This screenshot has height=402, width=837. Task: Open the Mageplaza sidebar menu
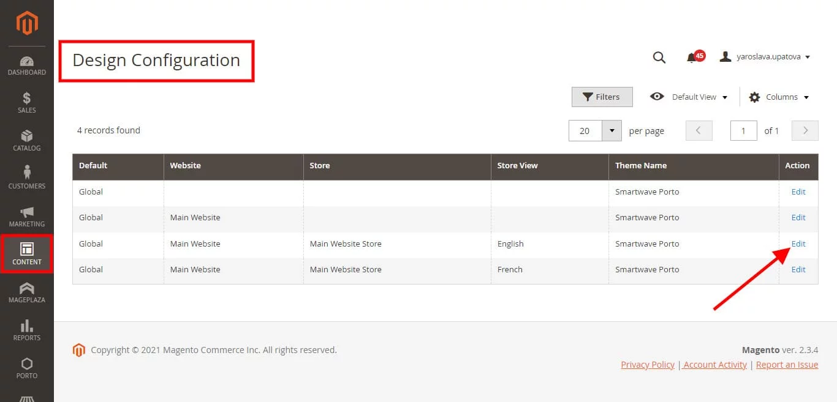click(x=27, y=292)
